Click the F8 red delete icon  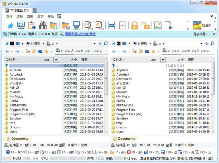(129, 152)
